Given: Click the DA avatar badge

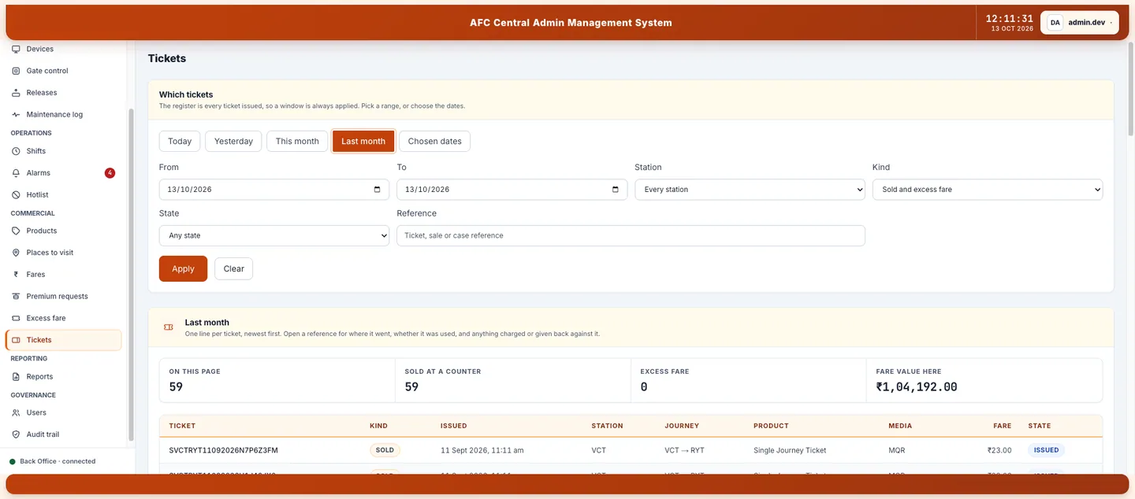Looking at the screenshot, I should coord(1055,23).
